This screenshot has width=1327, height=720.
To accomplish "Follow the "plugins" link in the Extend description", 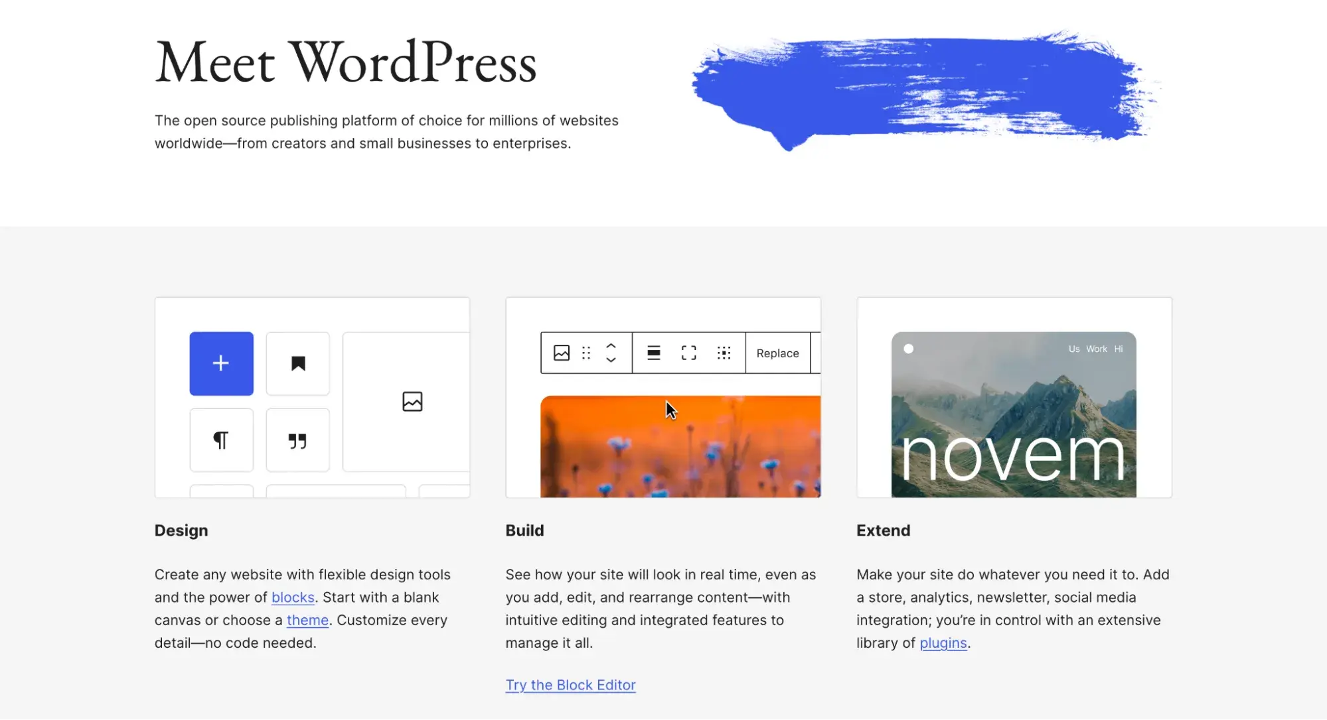I will [943, 642].
